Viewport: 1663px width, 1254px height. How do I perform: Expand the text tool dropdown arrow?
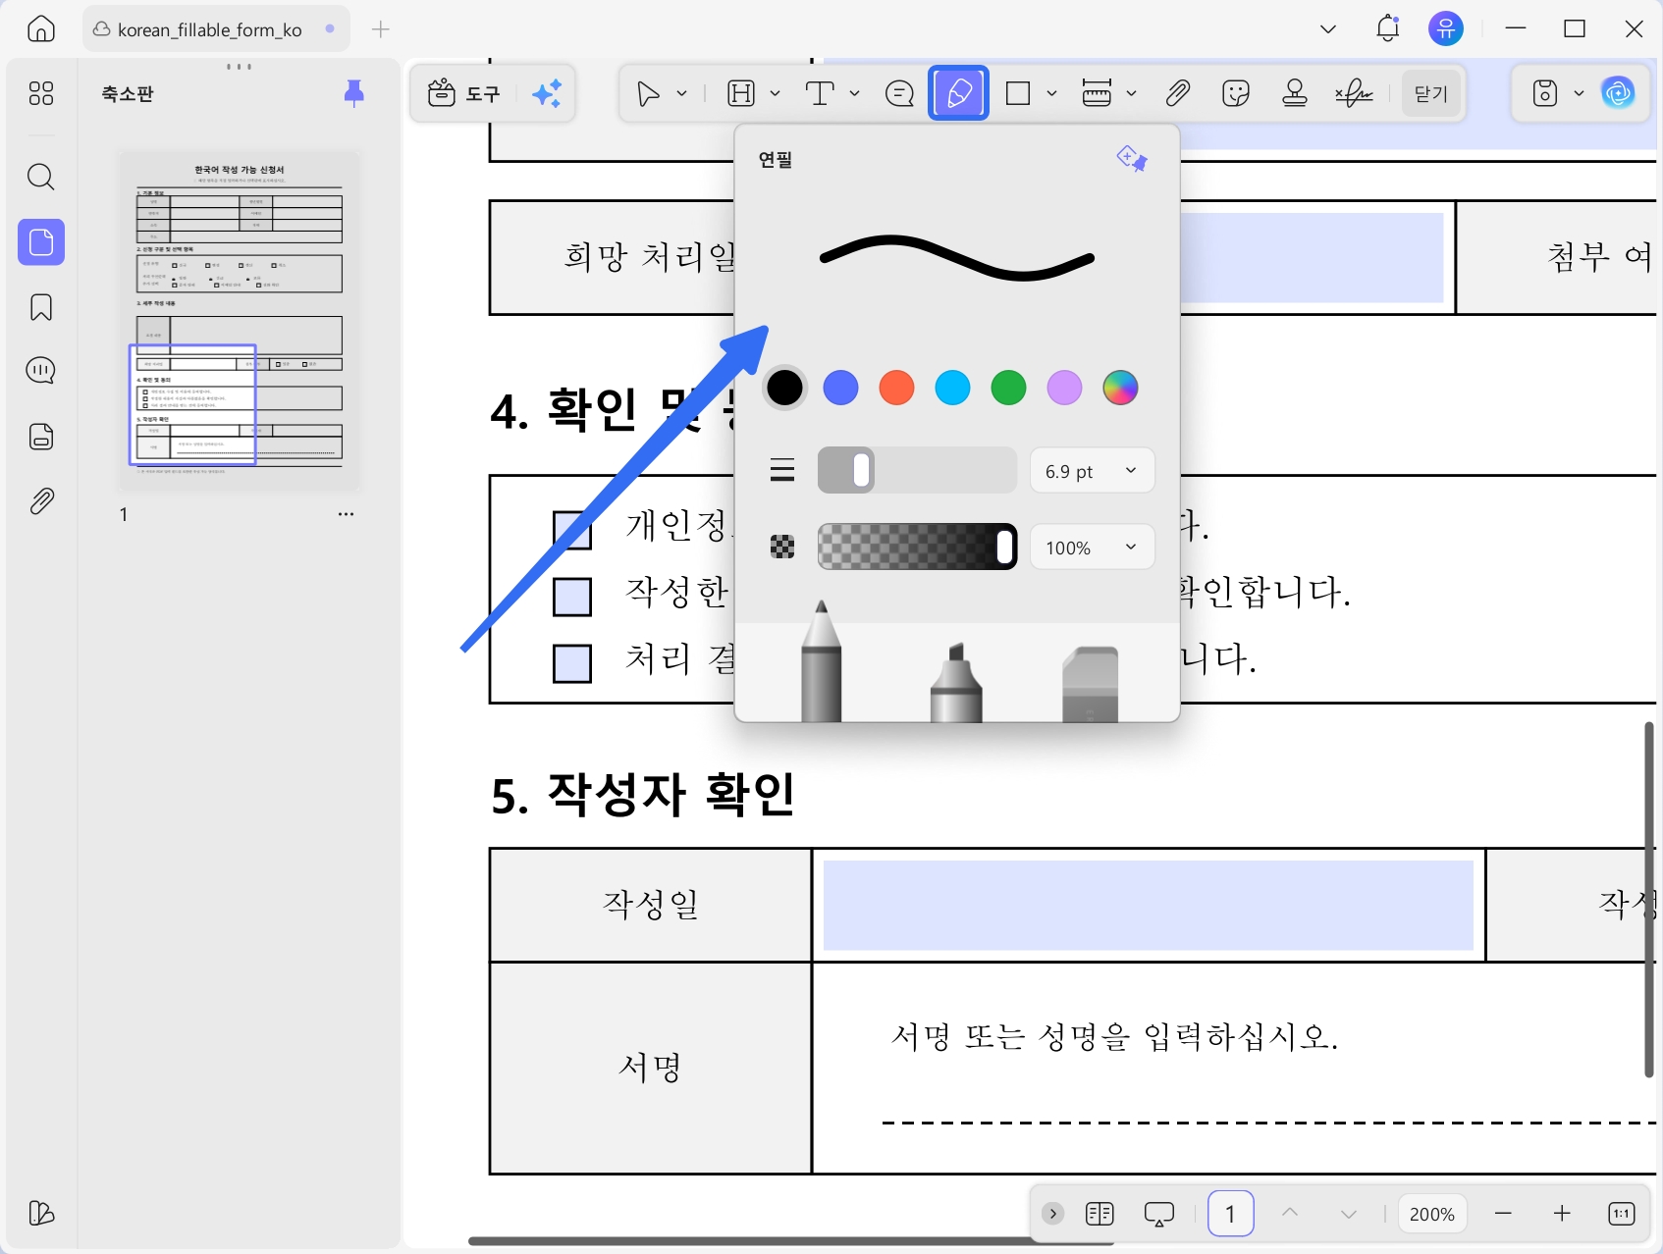click(854, 93)
